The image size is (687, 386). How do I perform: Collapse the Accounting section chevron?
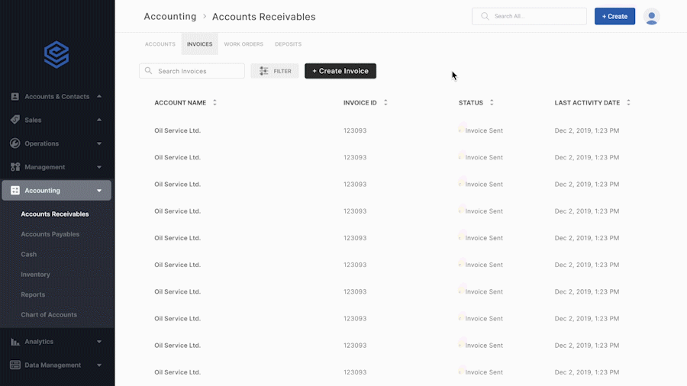pyautogui.click(x=99, y=191)
